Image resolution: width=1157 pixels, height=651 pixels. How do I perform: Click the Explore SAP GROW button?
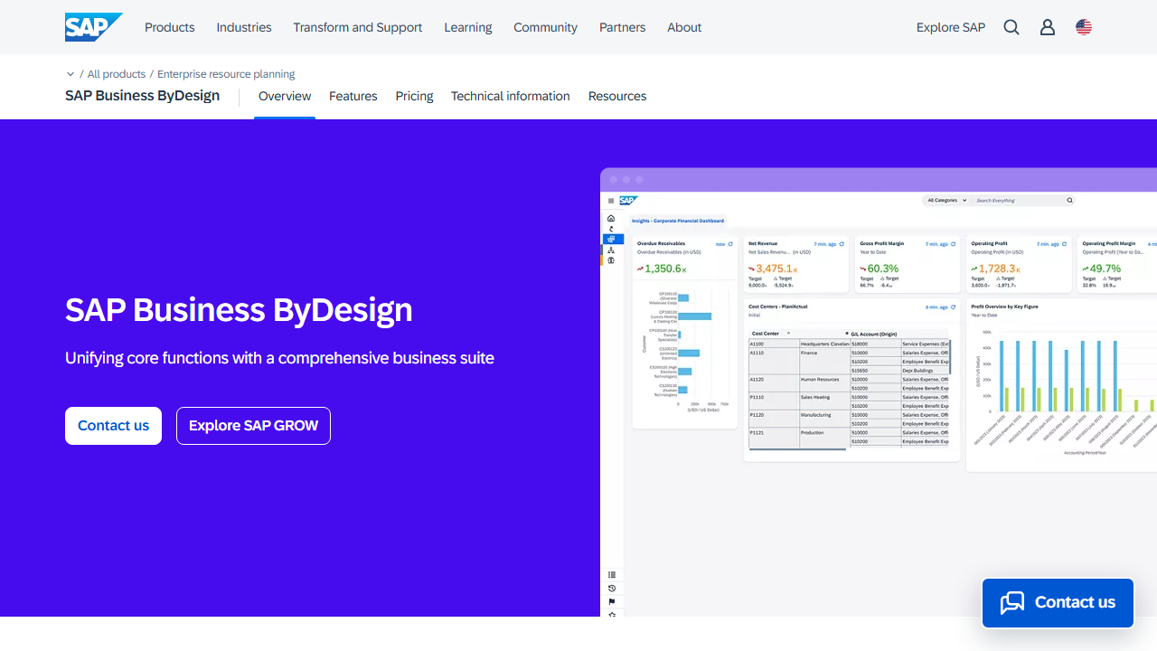click(x=253, y=426)
